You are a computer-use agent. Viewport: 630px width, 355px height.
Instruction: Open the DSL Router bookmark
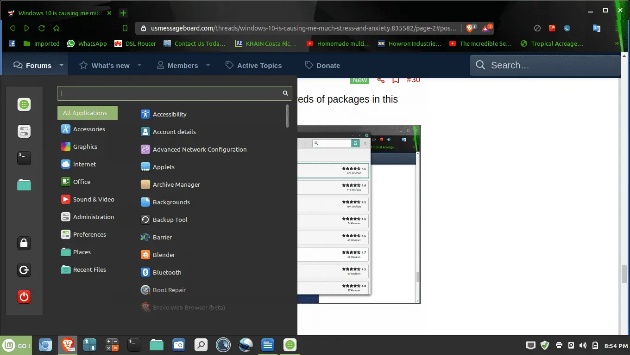[x=135, y=43]
